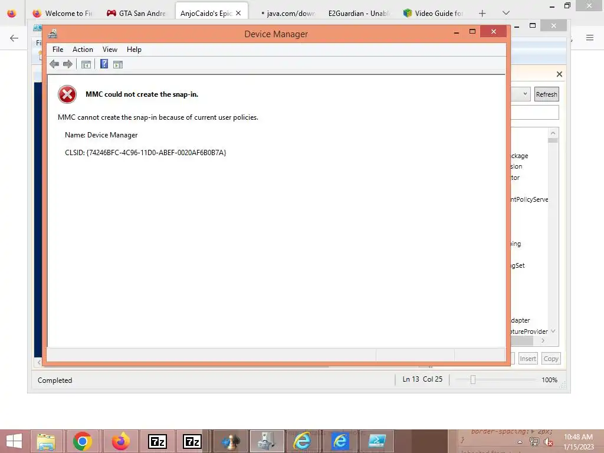Open the View menu

point(110,50)
